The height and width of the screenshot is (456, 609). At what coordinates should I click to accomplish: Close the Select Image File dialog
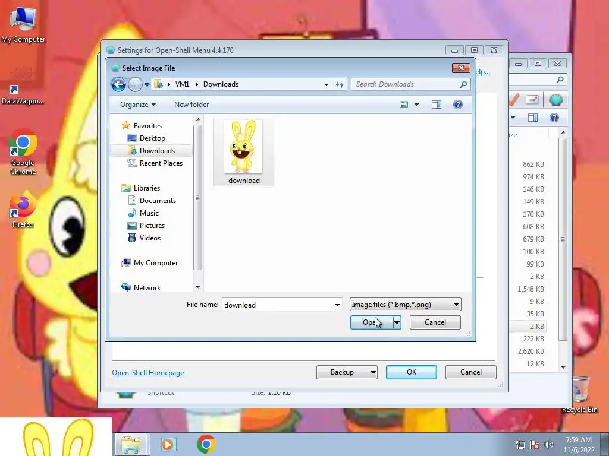tap(461, 68)
